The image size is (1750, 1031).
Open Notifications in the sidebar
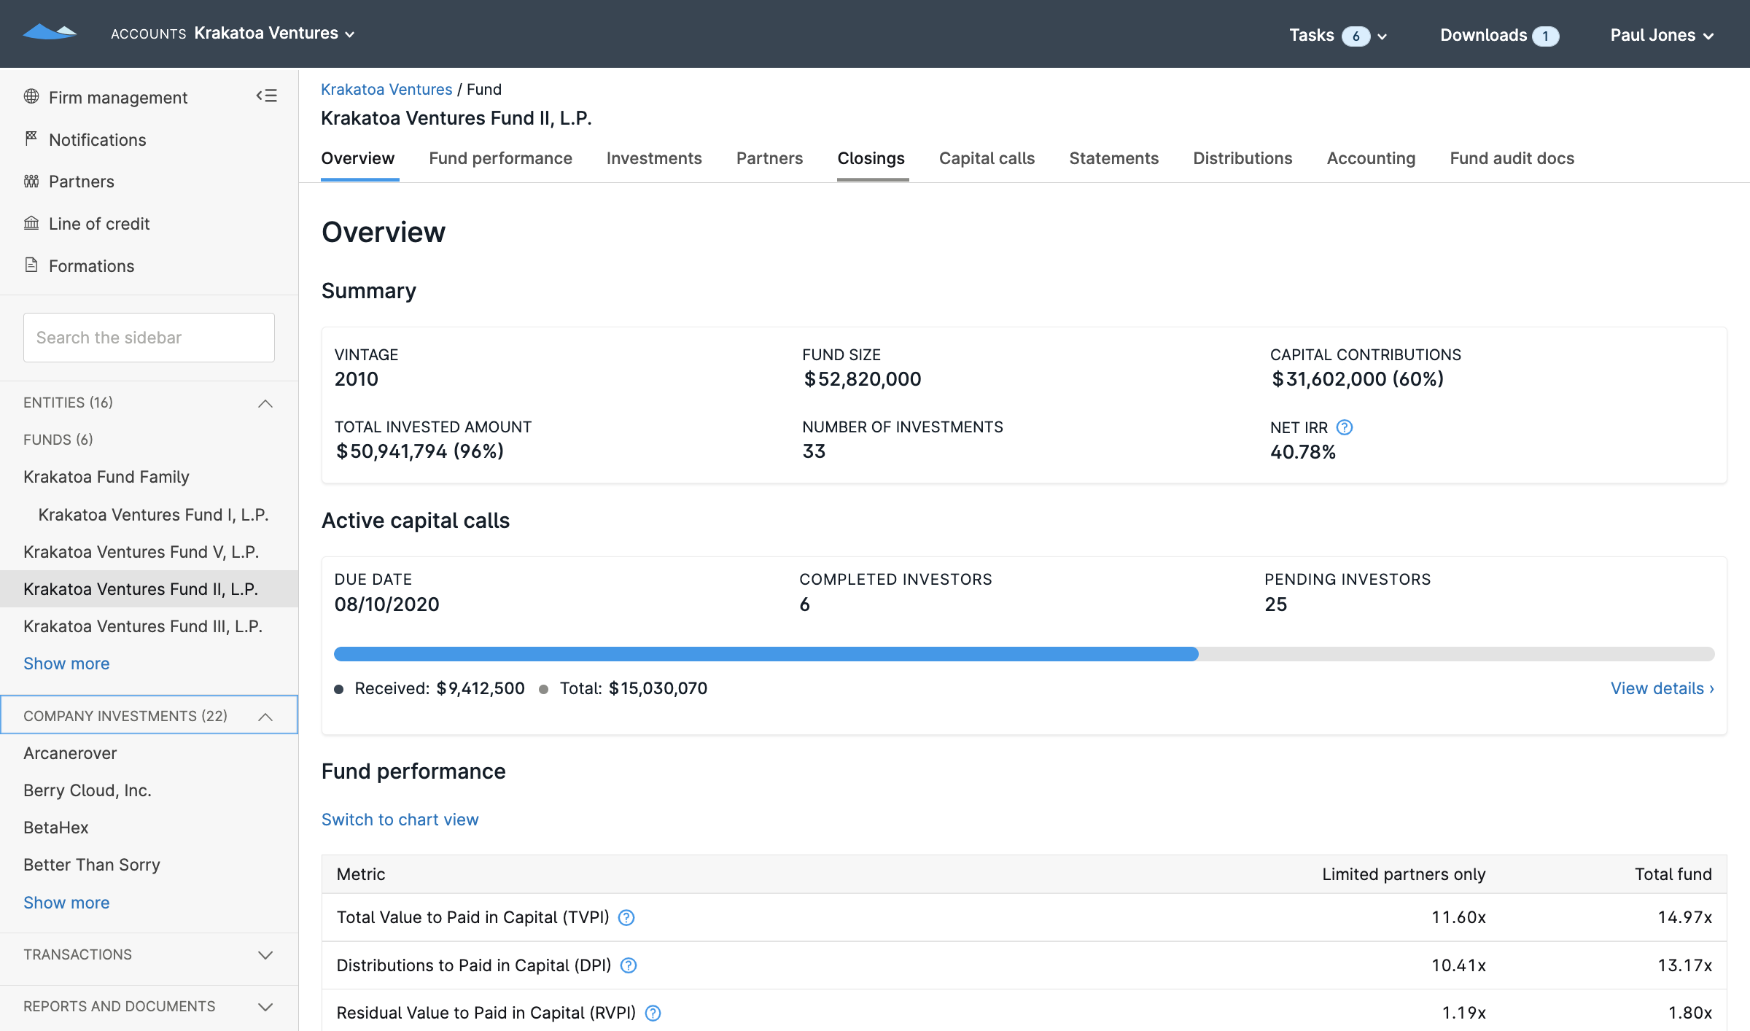click(98, 139)
